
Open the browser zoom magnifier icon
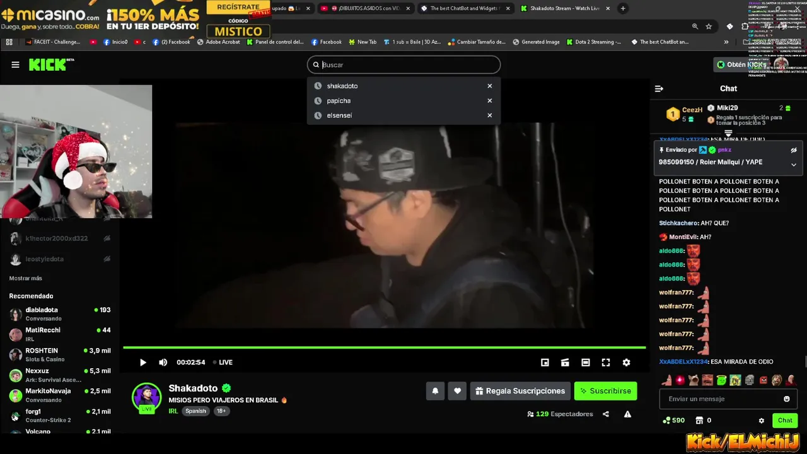pyautogui.click(x=695, y=26)
